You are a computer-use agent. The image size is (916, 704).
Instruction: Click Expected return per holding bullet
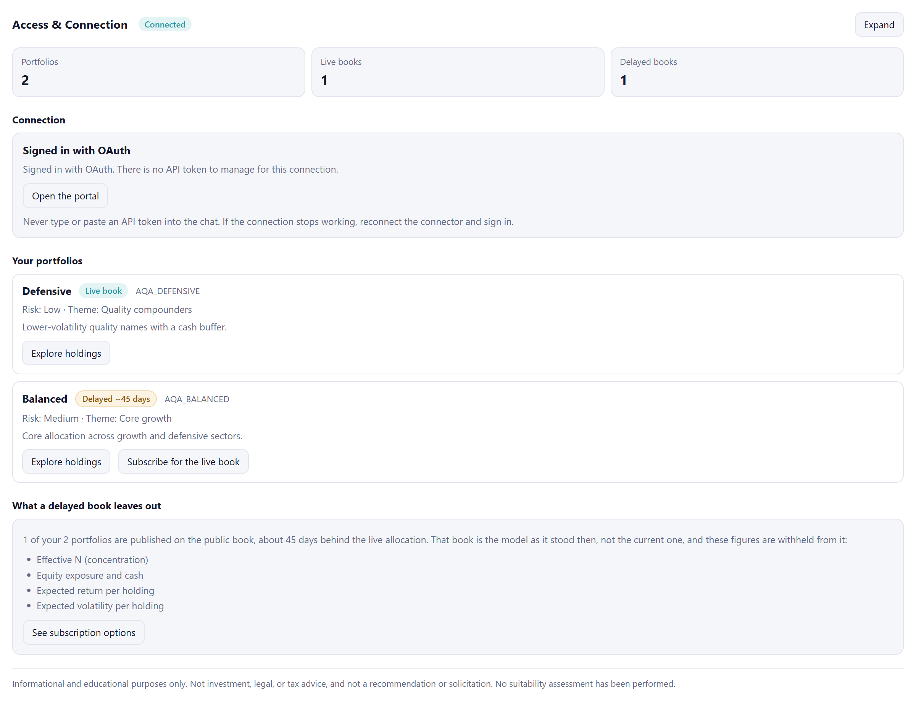[x=95, y=591]
